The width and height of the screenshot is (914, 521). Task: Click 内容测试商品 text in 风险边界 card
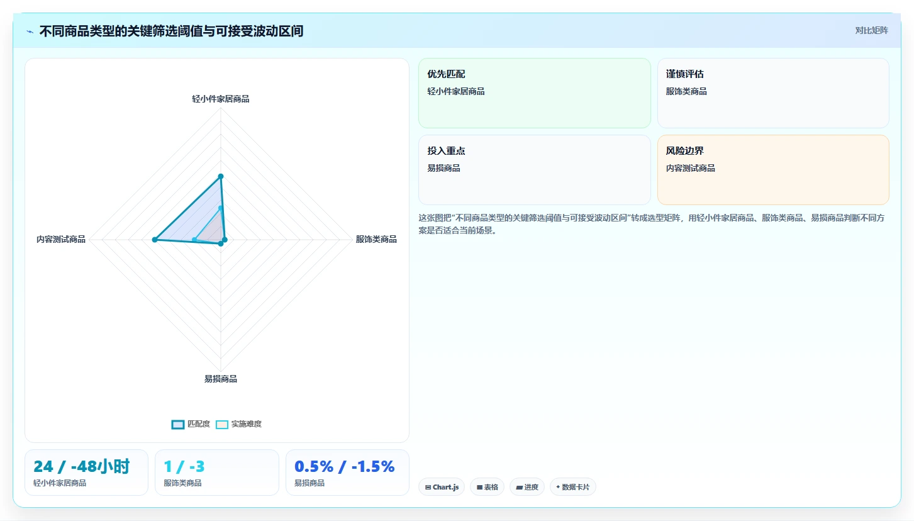[691, 168]
